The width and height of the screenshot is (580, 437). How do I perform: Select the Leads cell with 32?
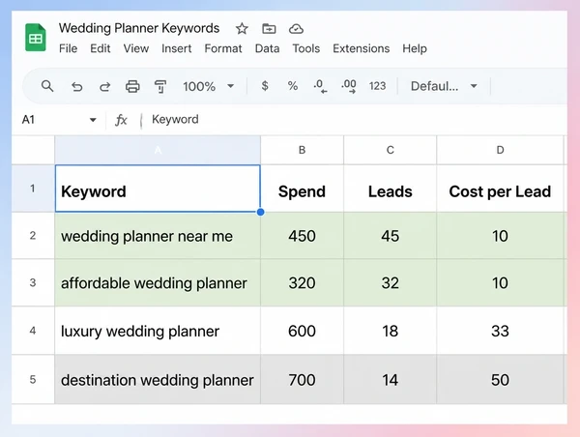tap(390, 282)
